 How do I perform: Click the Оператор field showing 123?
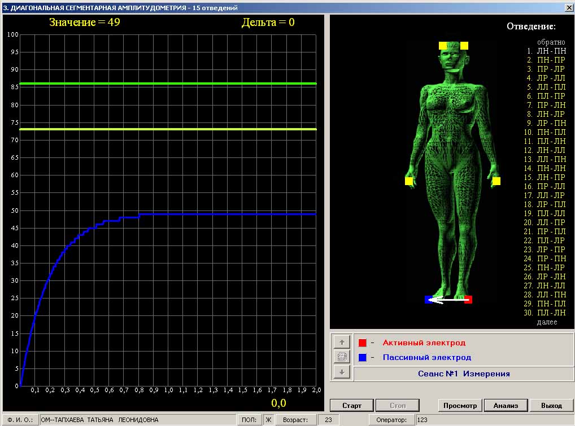(494, 420)
